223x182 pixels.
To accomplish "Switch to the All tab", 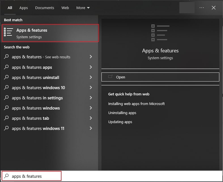I will point(10,8).
